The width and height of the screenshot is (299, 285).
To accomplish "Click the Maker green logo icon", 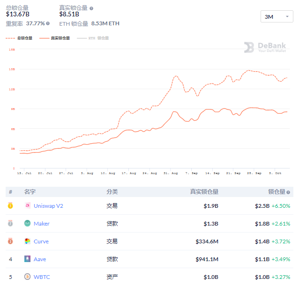I will pos(28,223).
